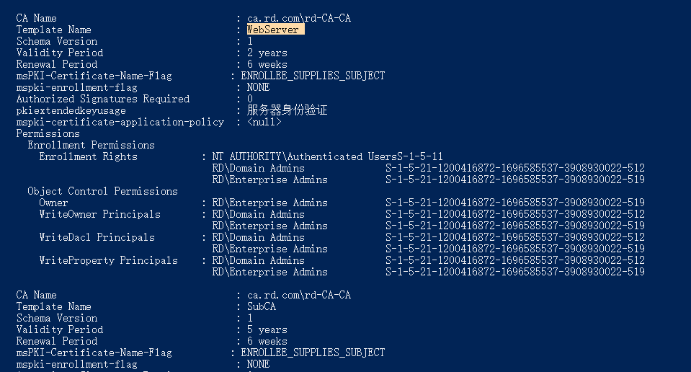The height and width of the screenshot is (372, 691).
Task: Click the WriteDacl Principals label
Action: 97,237
